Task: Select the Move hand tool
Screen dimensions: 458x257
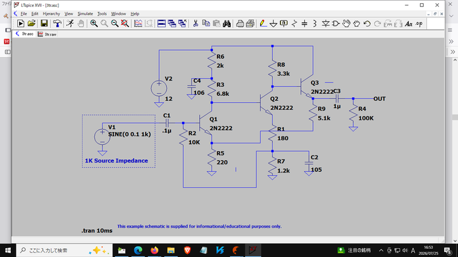Action: pos(346,23)
